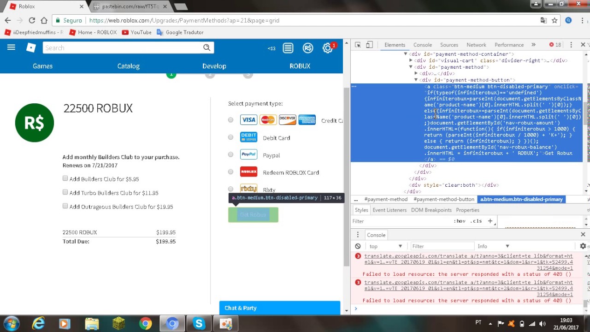This screenshot has width=590, height=332.
Task: Switch to DevTools Network tab
Action: (476, 45)
